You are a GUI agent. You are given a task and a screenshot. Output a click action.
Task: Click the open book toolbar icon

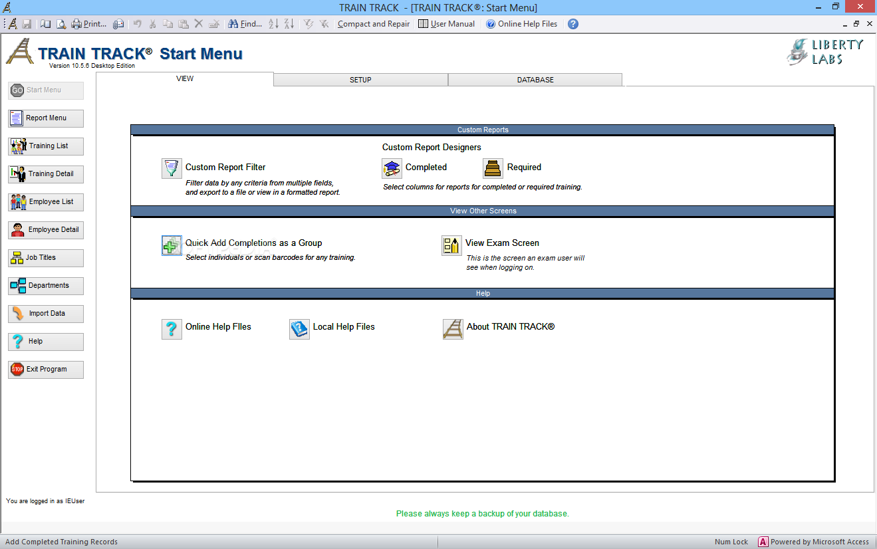[x=45, y=24]
